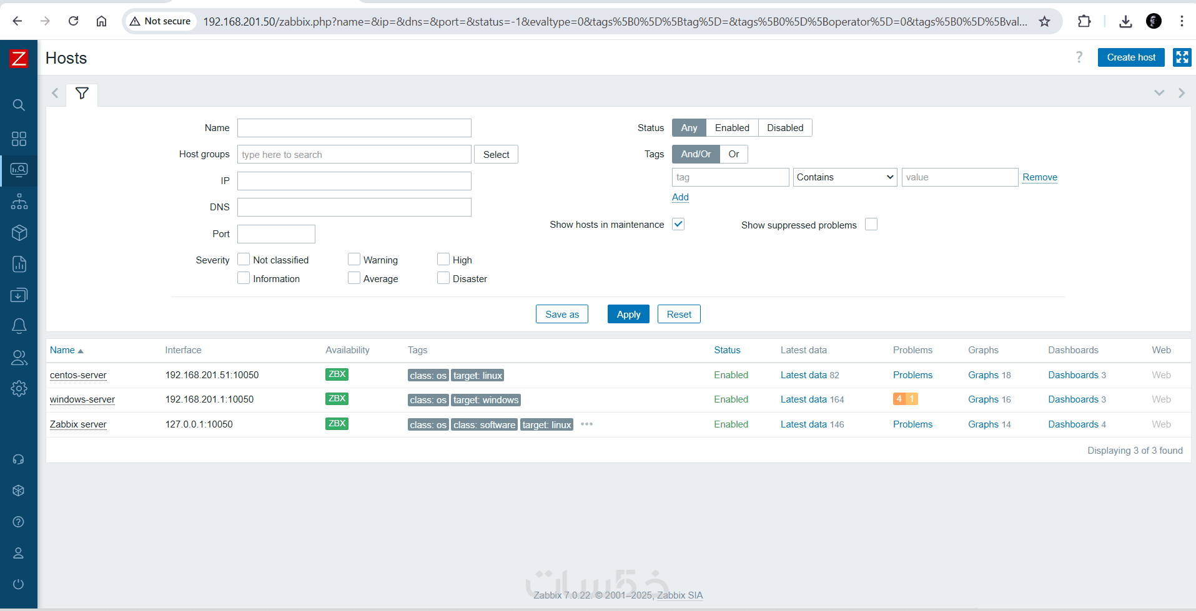Open the Users icon in sidebar
The width and height of the screenshot is (1196, 611).
pos(19,358)
